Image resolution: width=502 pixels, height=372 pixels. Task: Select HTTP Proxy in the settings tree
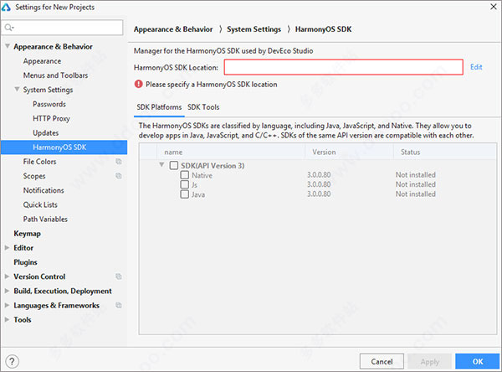51,118
